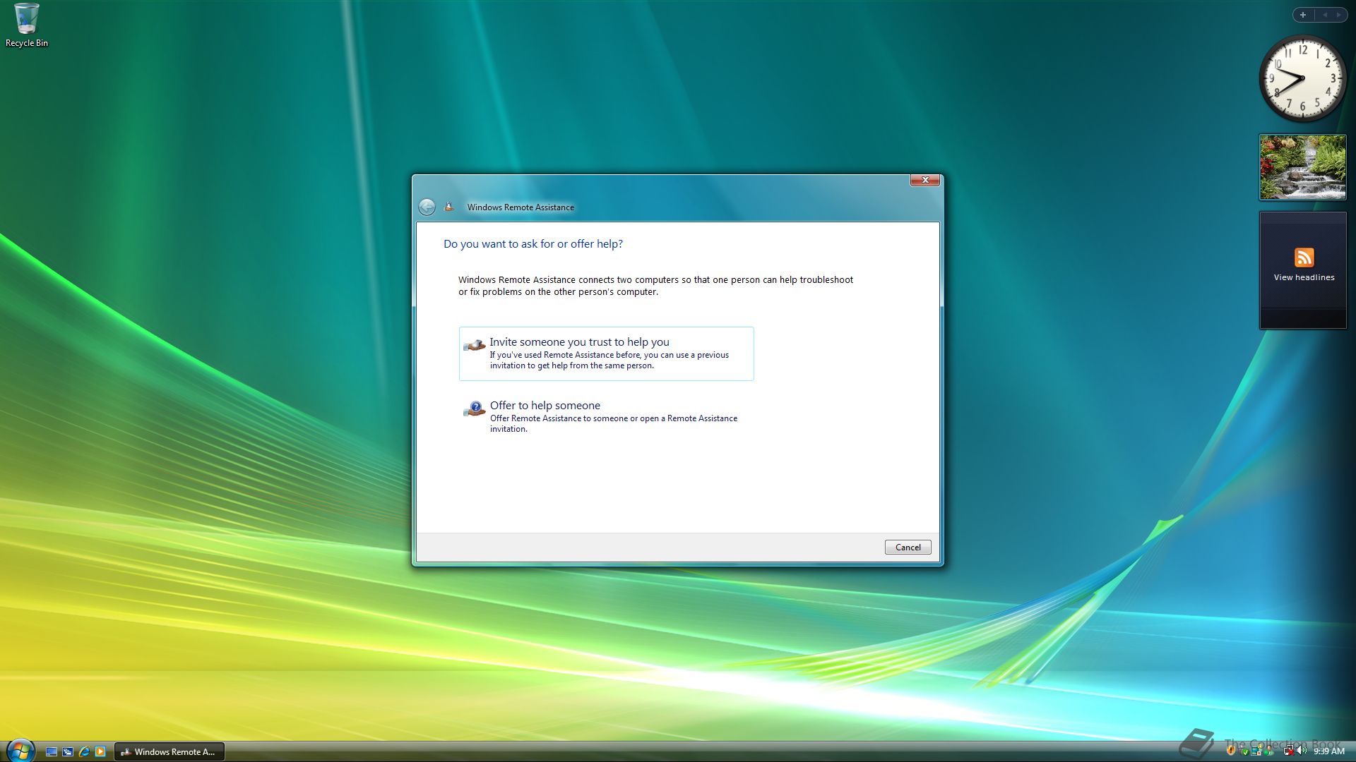Click the orange RSS feed icon

point(1304,257)
